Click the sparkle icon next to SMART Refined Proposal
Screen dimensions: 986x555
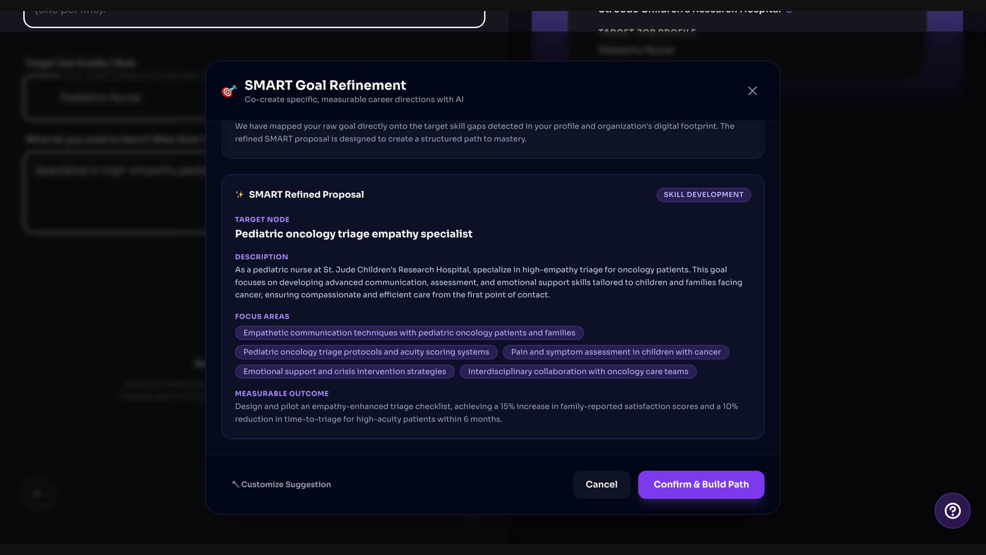239,195
